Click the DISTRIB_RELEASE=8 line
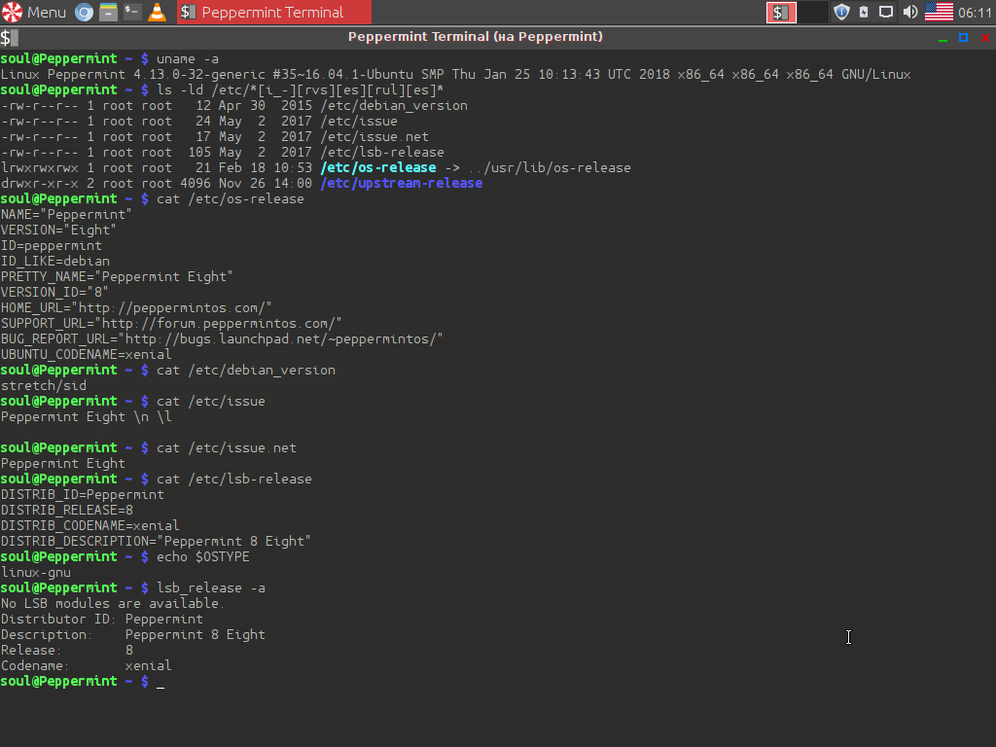 (x=67, y=510)
